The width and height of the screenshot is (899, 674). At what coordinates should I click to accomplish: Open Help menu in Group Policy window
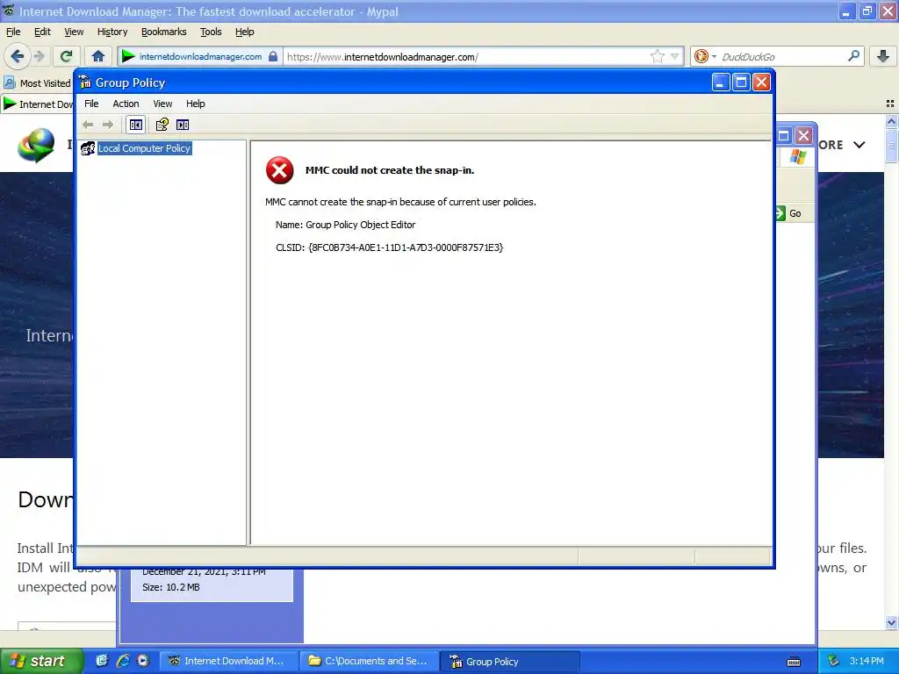click(196, 104)
